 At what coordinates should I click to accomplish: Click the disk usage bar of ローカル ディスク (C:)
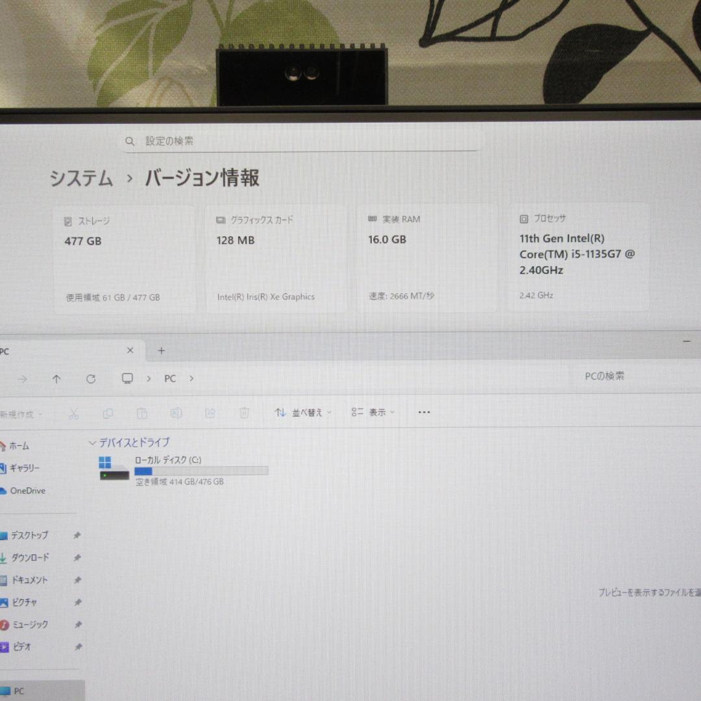pos(201,471)
